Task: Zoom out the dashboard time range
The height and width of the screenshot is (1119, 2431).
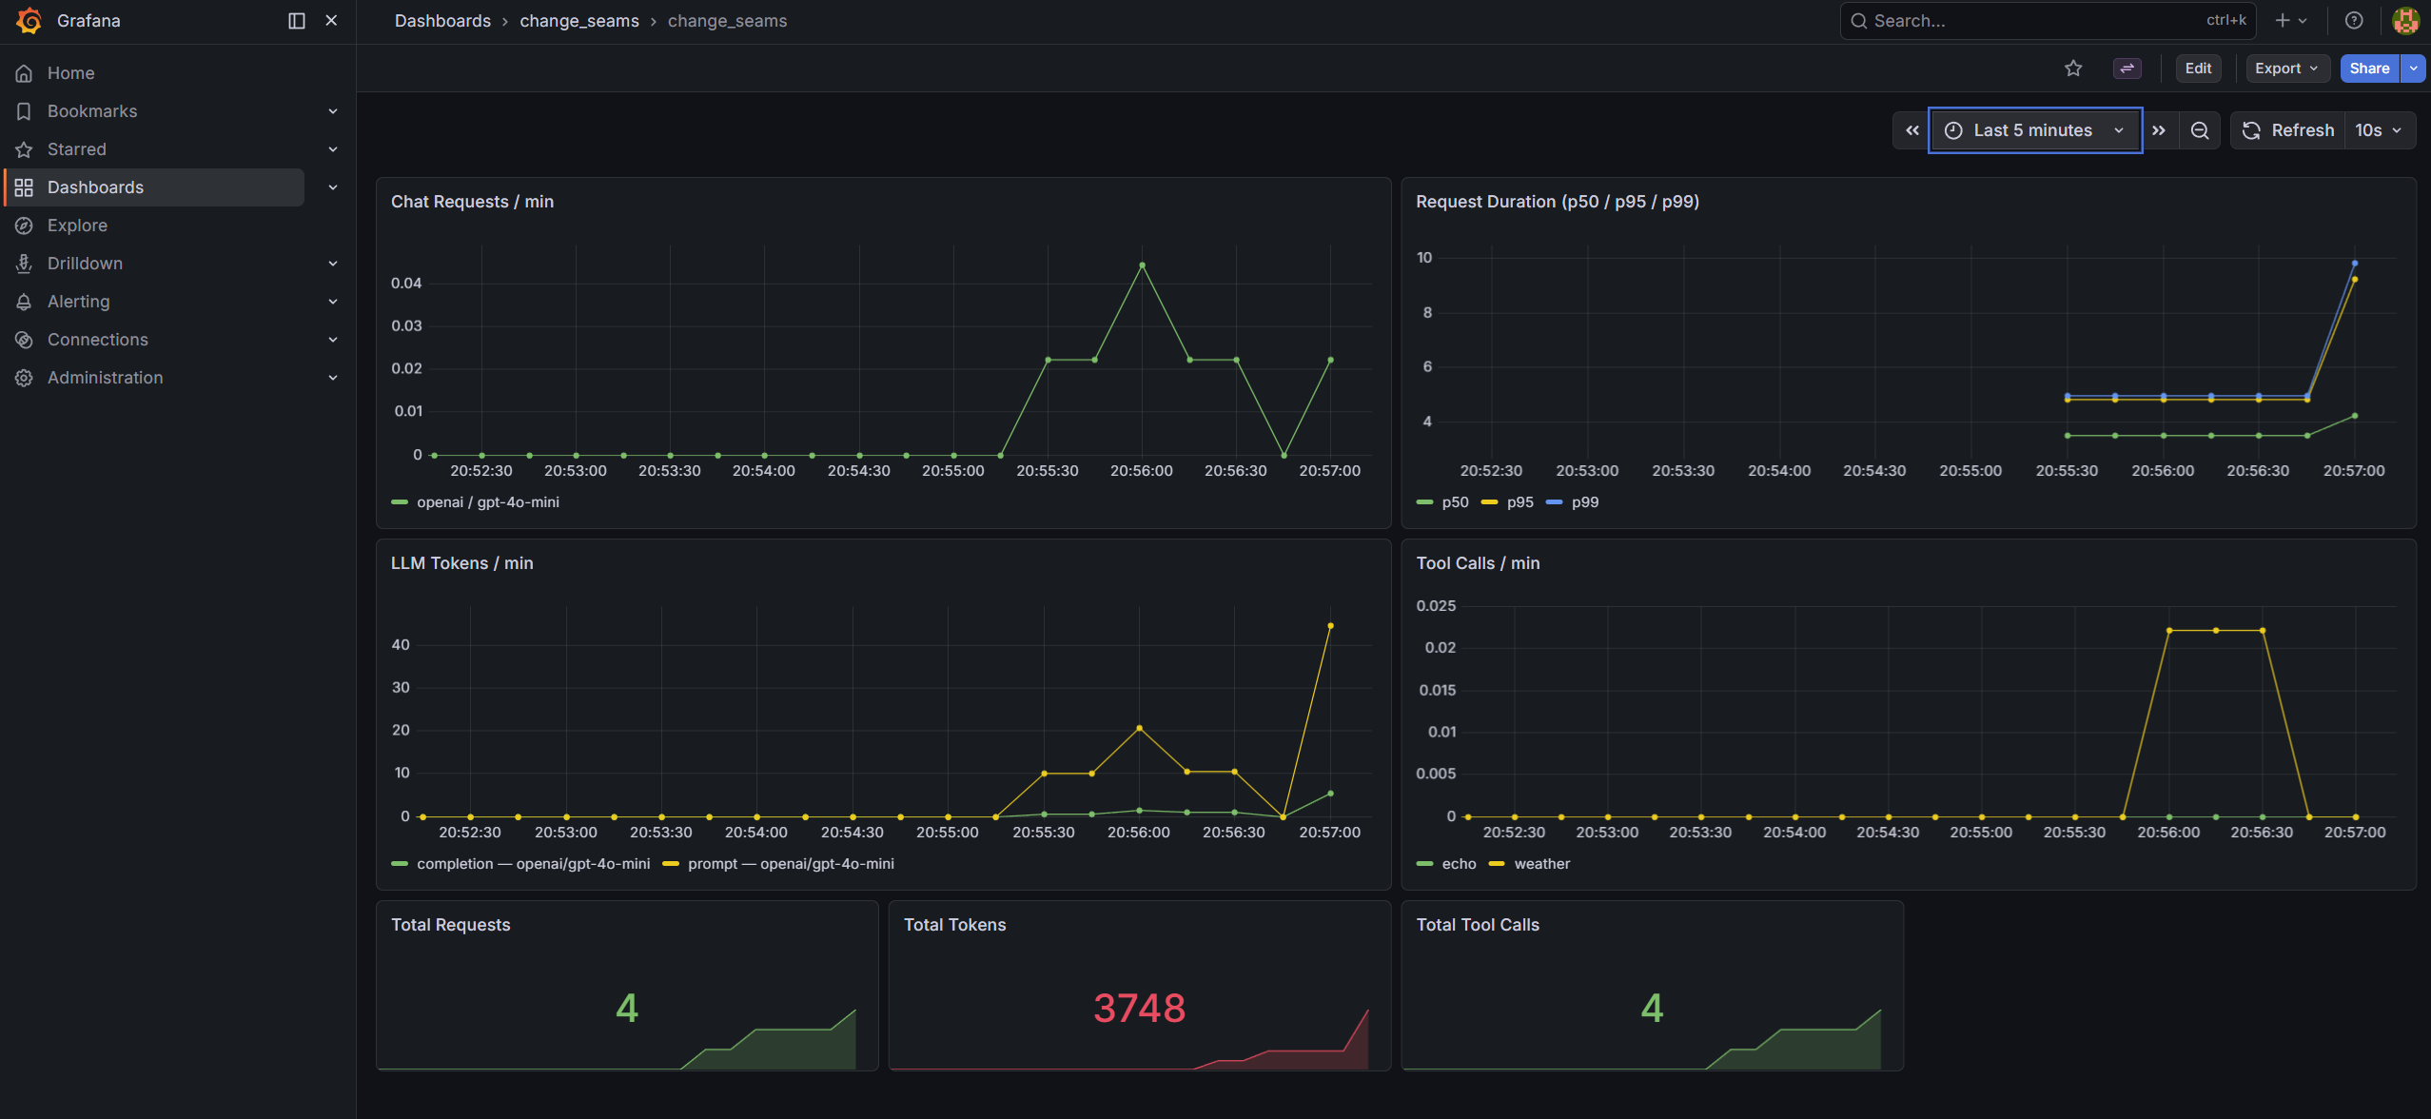Action: [x=2199, y=130]
